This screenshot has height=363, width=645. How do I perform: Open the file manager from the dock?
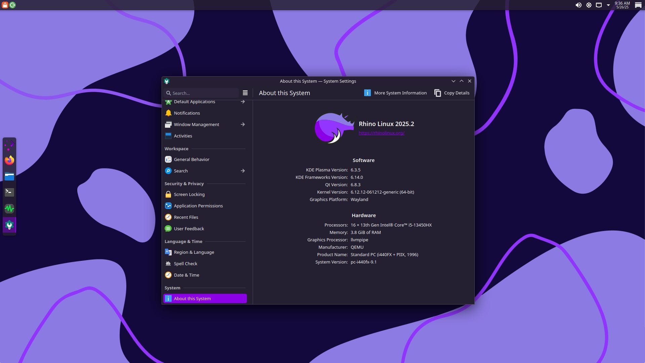[x=10, y=176]
